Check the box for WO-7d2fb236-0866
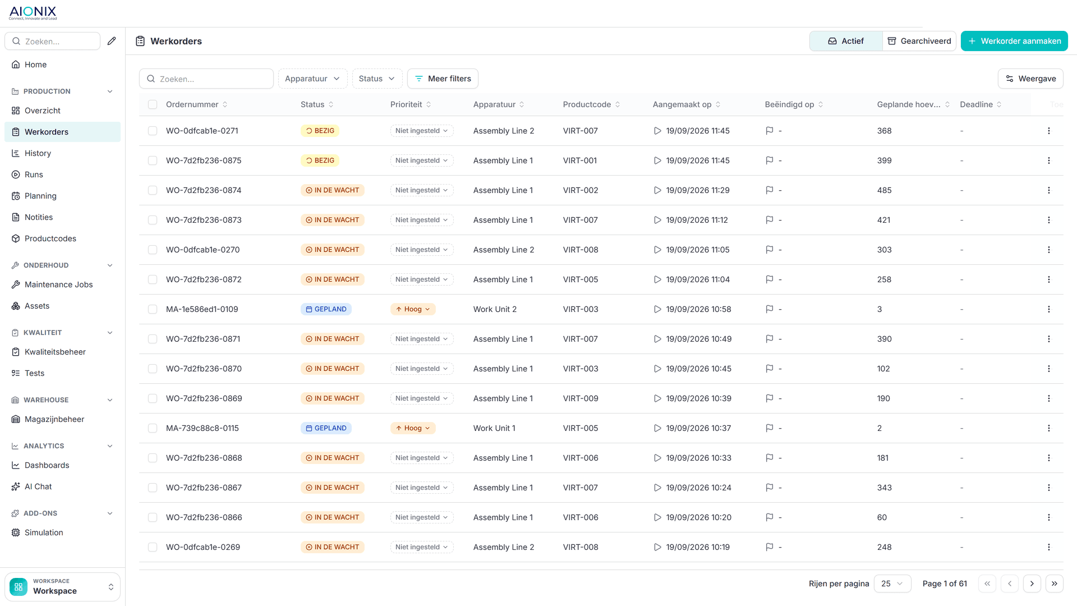Screen dimensions: 1077x606 pyautogui.click(x=153, y=517)
